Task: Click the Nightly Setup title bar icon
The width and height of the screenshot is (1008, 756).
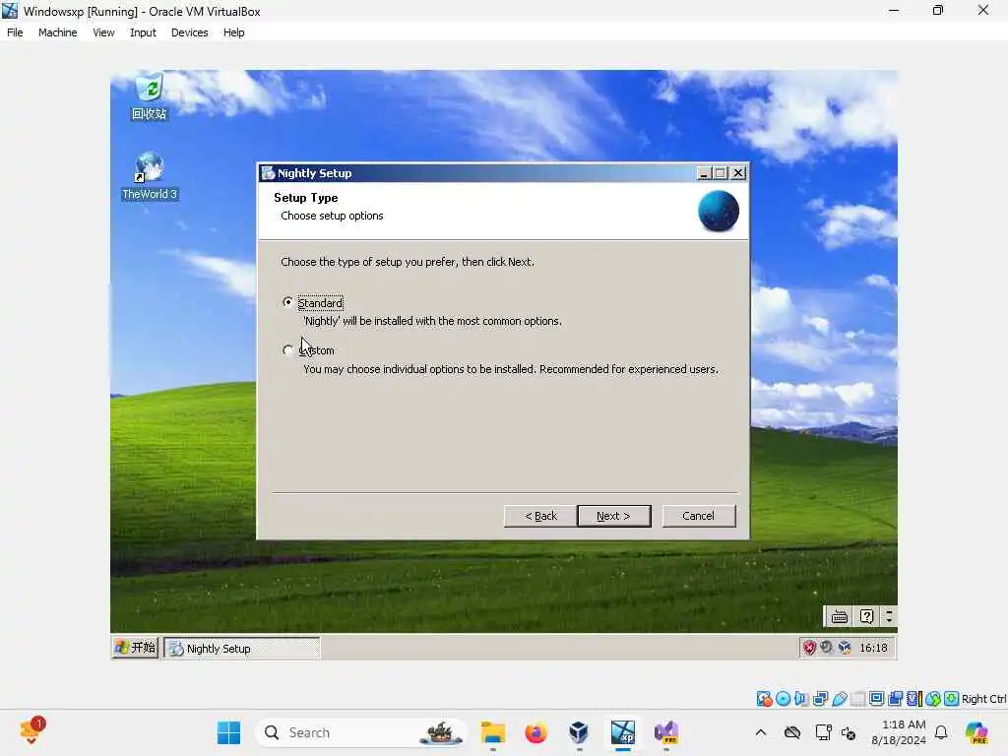Action: 268,173
